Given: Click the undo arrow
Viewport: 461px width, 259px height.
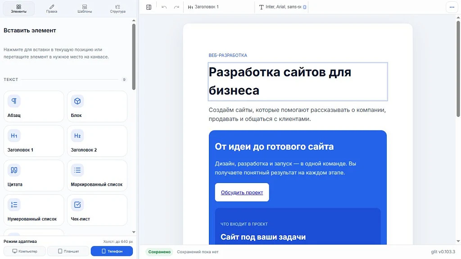Looking at the screenshot, I should pos(164,7).
